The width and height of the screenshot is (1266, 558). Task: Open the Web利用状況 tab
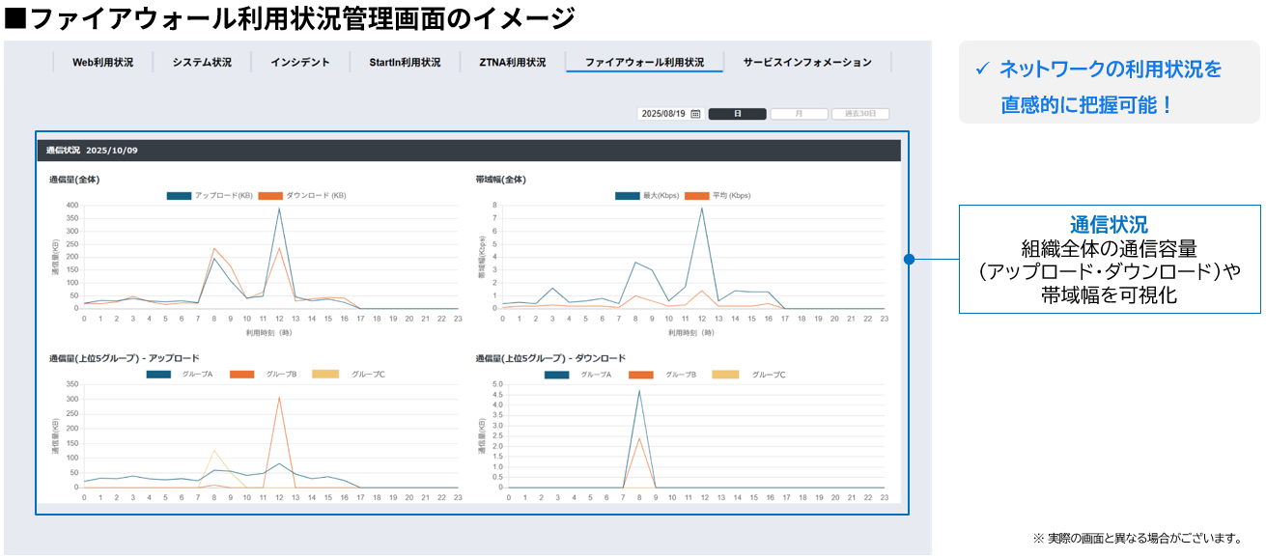point(102,63)
